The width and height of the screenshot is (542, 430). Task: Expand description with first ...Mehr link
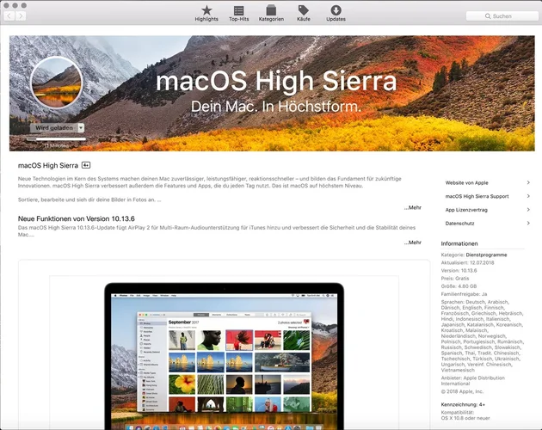[413, 207]
